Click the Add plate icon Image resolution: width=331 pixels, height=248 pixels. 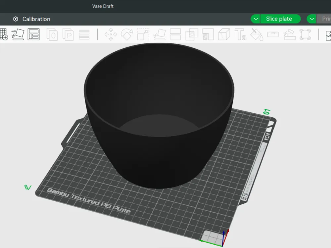[4, 34]
